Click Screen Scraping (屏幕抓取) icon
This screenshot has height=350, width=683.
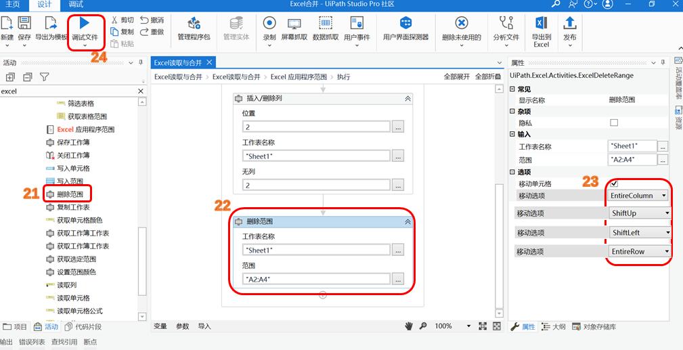[294, 23]
